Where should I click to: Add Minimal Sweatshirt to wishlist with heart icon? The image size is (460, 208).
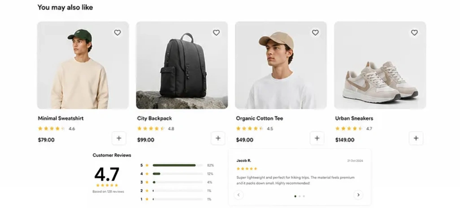(117, 33)
